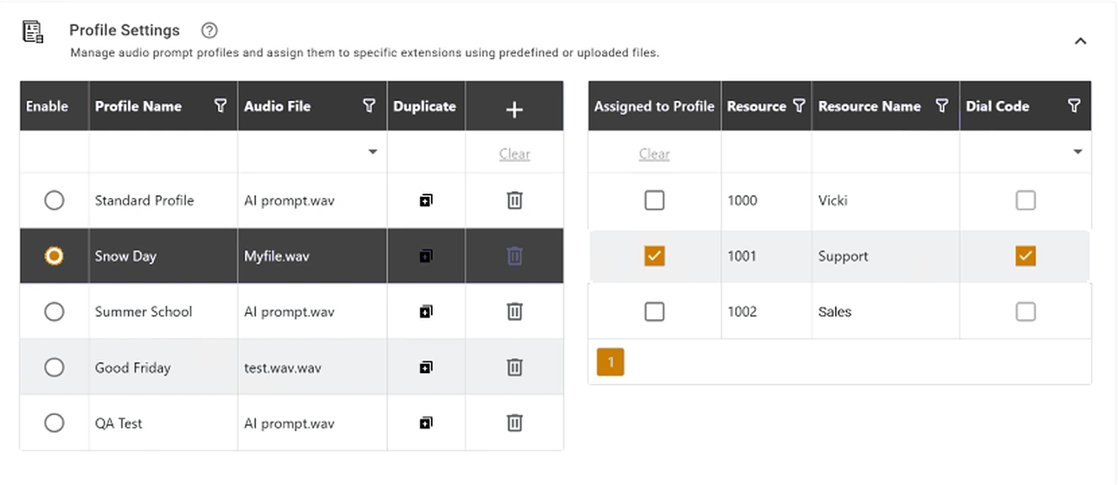Viewport: 1118px width, 485px height.
Task: Delete the Good Friday profile
Action: (x=514, y=367)
